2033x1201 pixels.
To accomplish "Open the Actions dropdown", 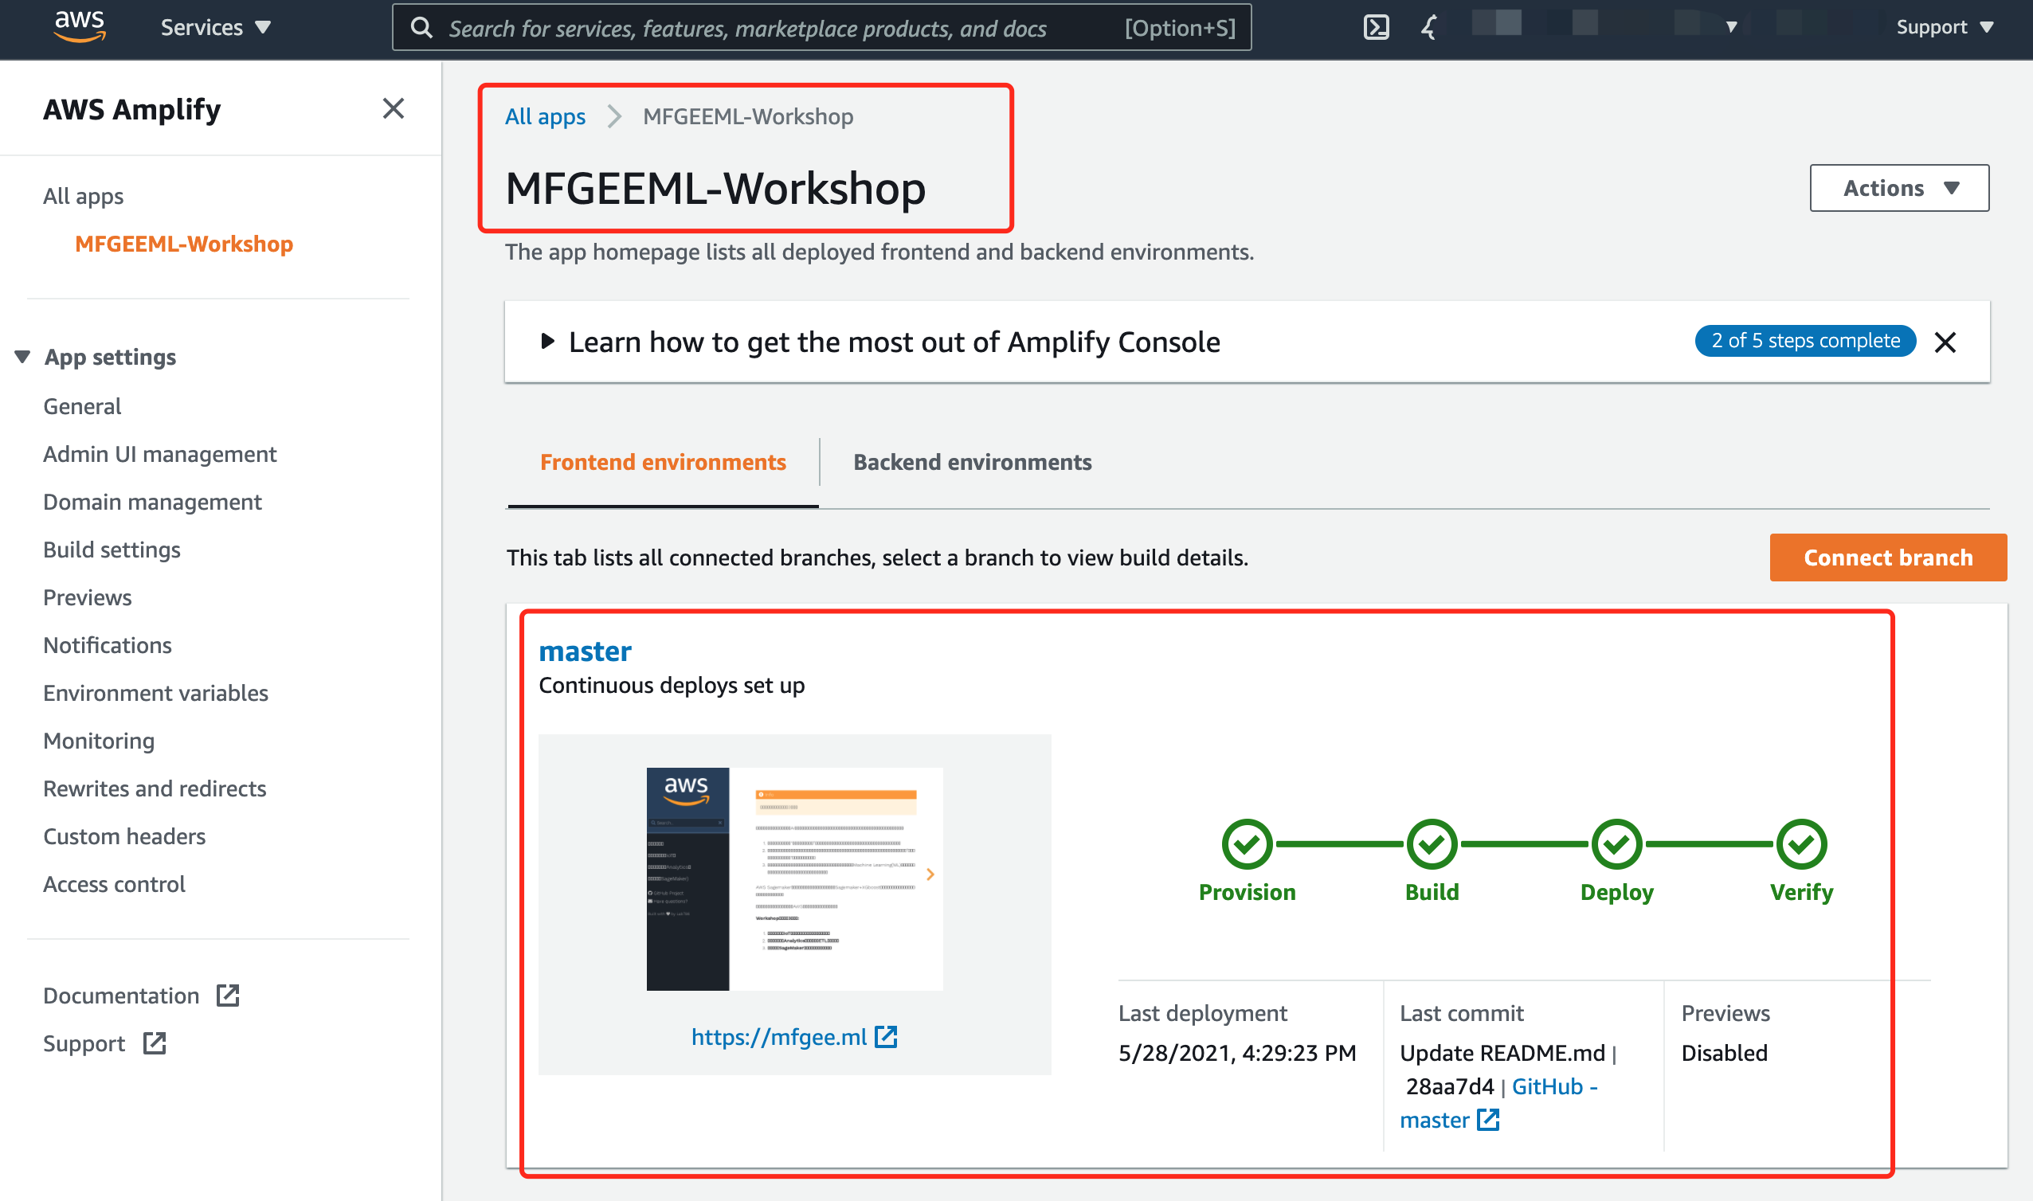I will 1898,188.
